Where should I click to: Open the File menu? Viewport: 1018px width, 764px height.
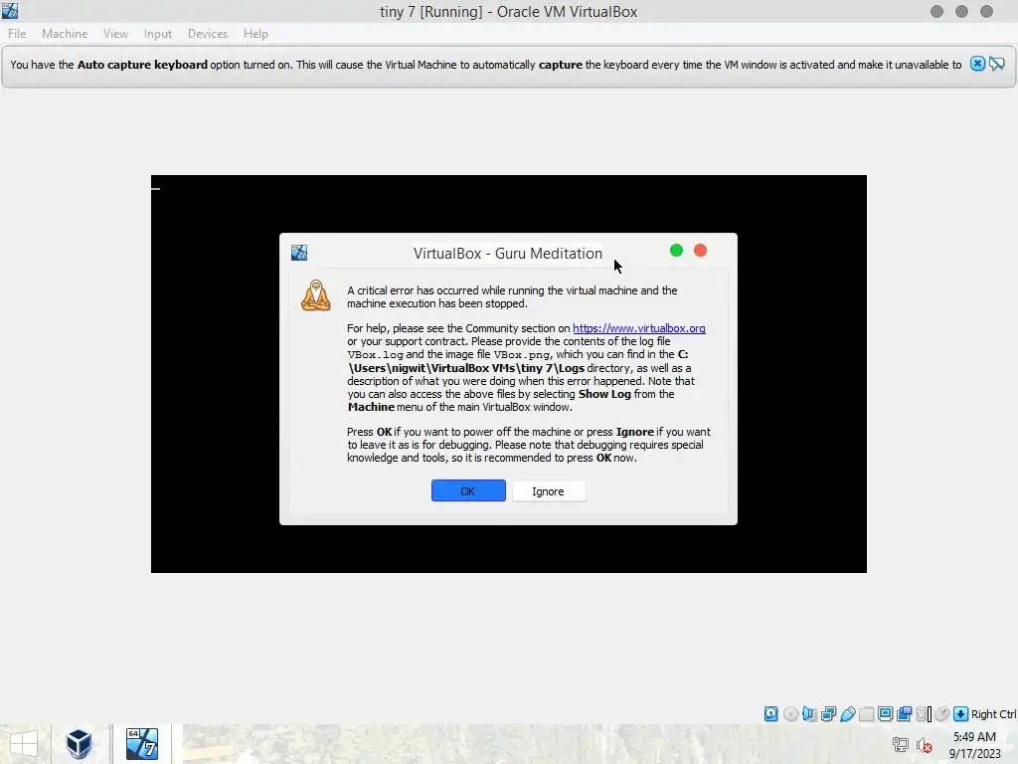tap(17, 34)
